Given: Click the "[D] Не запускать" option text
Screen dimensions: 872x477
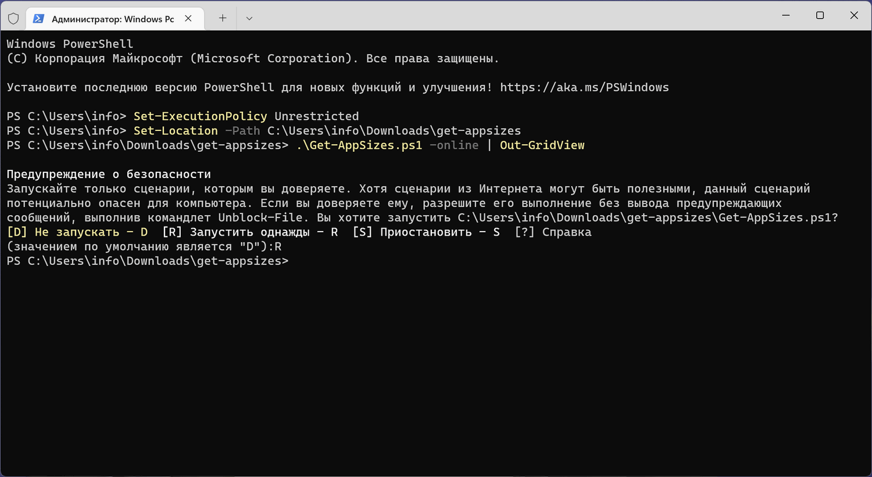Looking at the screenshot, I should (63, 232).
